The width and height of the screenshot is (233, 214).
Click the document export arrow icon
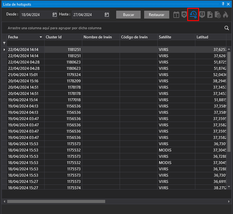(210, 15)
